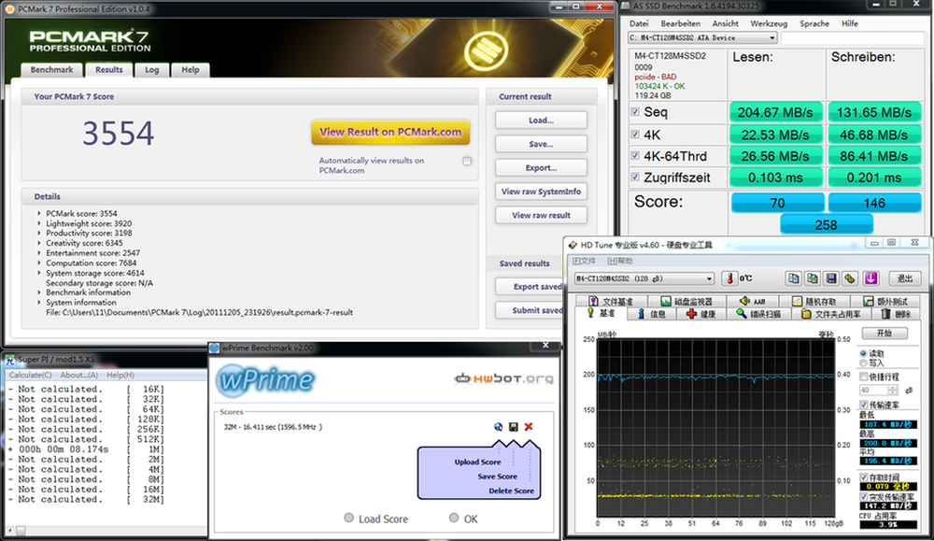Click the PCMark 7 Professional Edition logo
934x541 pixels.
point(90,41)
